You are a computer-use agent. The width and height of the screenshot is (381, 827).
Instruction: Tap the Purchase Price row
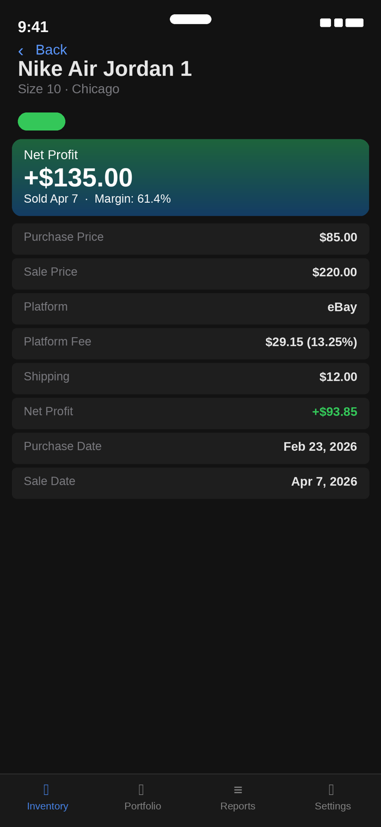click(x=190, y=238)
